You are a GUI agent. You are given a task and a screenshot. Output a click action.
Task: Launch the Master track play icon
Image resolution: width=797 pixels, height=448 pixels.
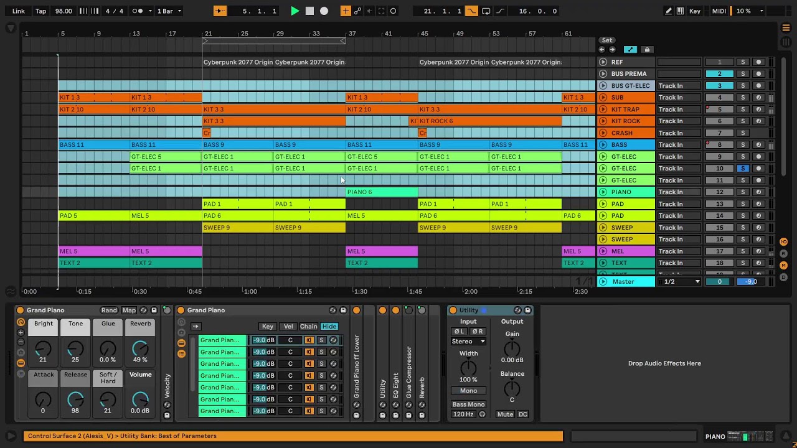click(603, 282)
